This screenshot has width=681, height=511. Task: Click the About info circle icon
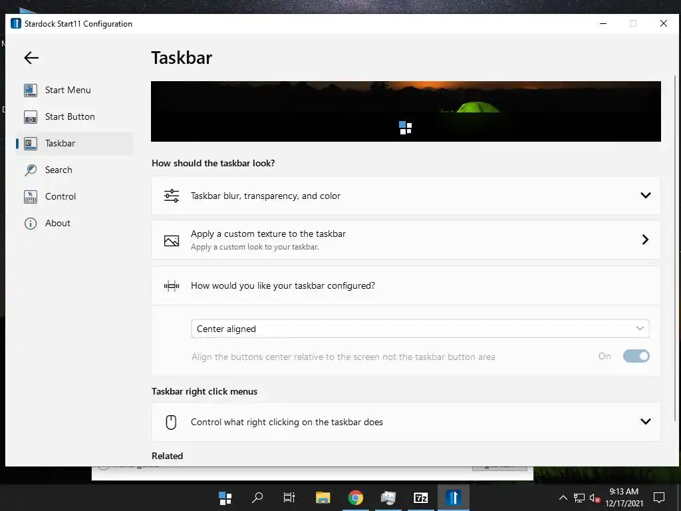click(31, 224)
